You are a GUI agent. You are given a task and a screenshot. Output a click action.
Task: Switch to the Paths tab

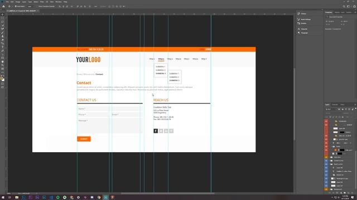pos(342,104)
